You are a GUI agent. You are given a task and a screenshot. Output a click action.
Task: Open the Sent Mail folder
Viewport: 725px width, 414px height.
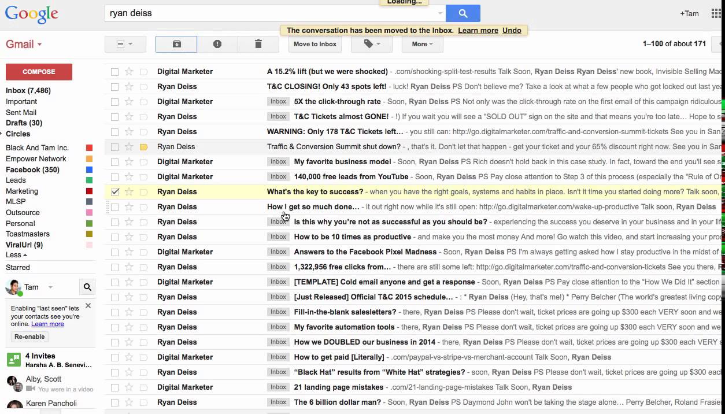pyautogui.click(x=21, y=112)
